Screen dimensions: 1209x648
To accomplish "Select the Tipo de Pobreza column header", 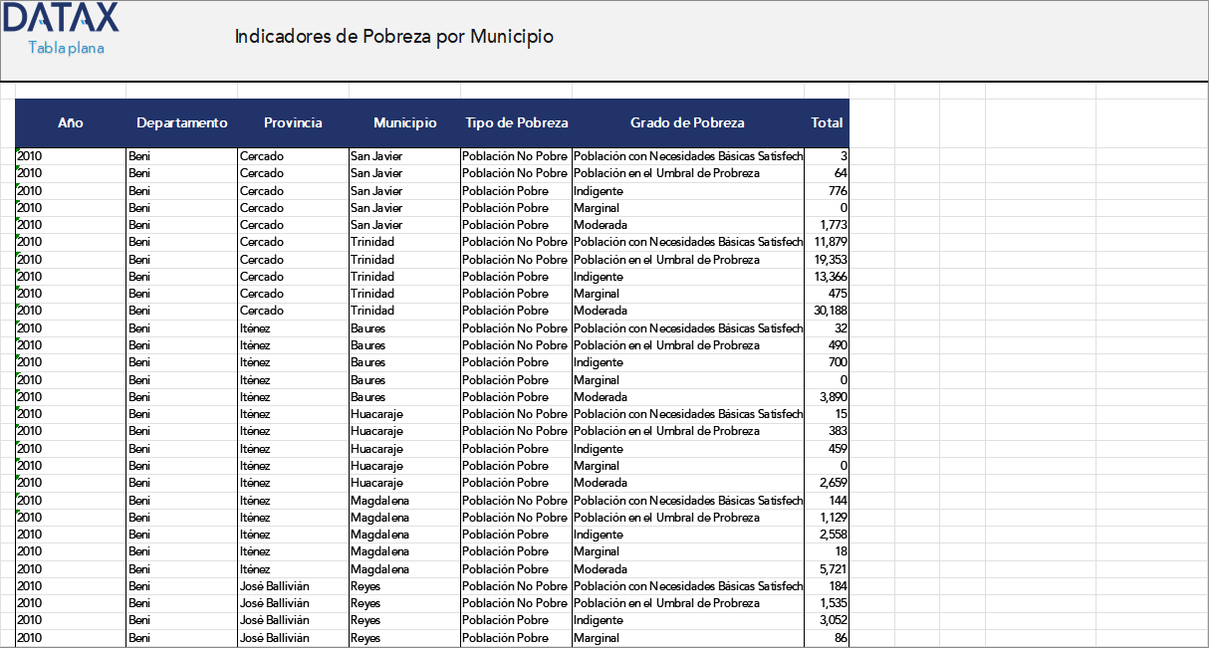I will tap(516, 122).
